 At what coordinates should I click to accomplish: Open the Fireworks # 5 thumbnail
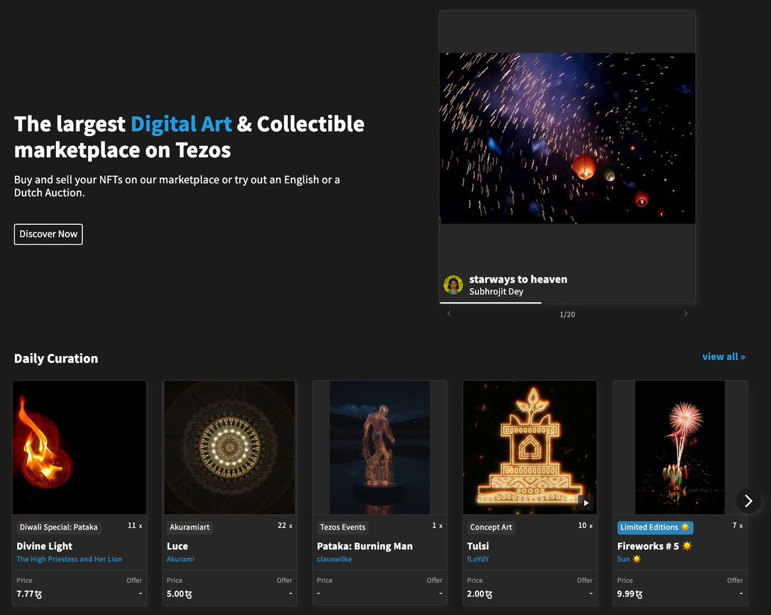680,447
